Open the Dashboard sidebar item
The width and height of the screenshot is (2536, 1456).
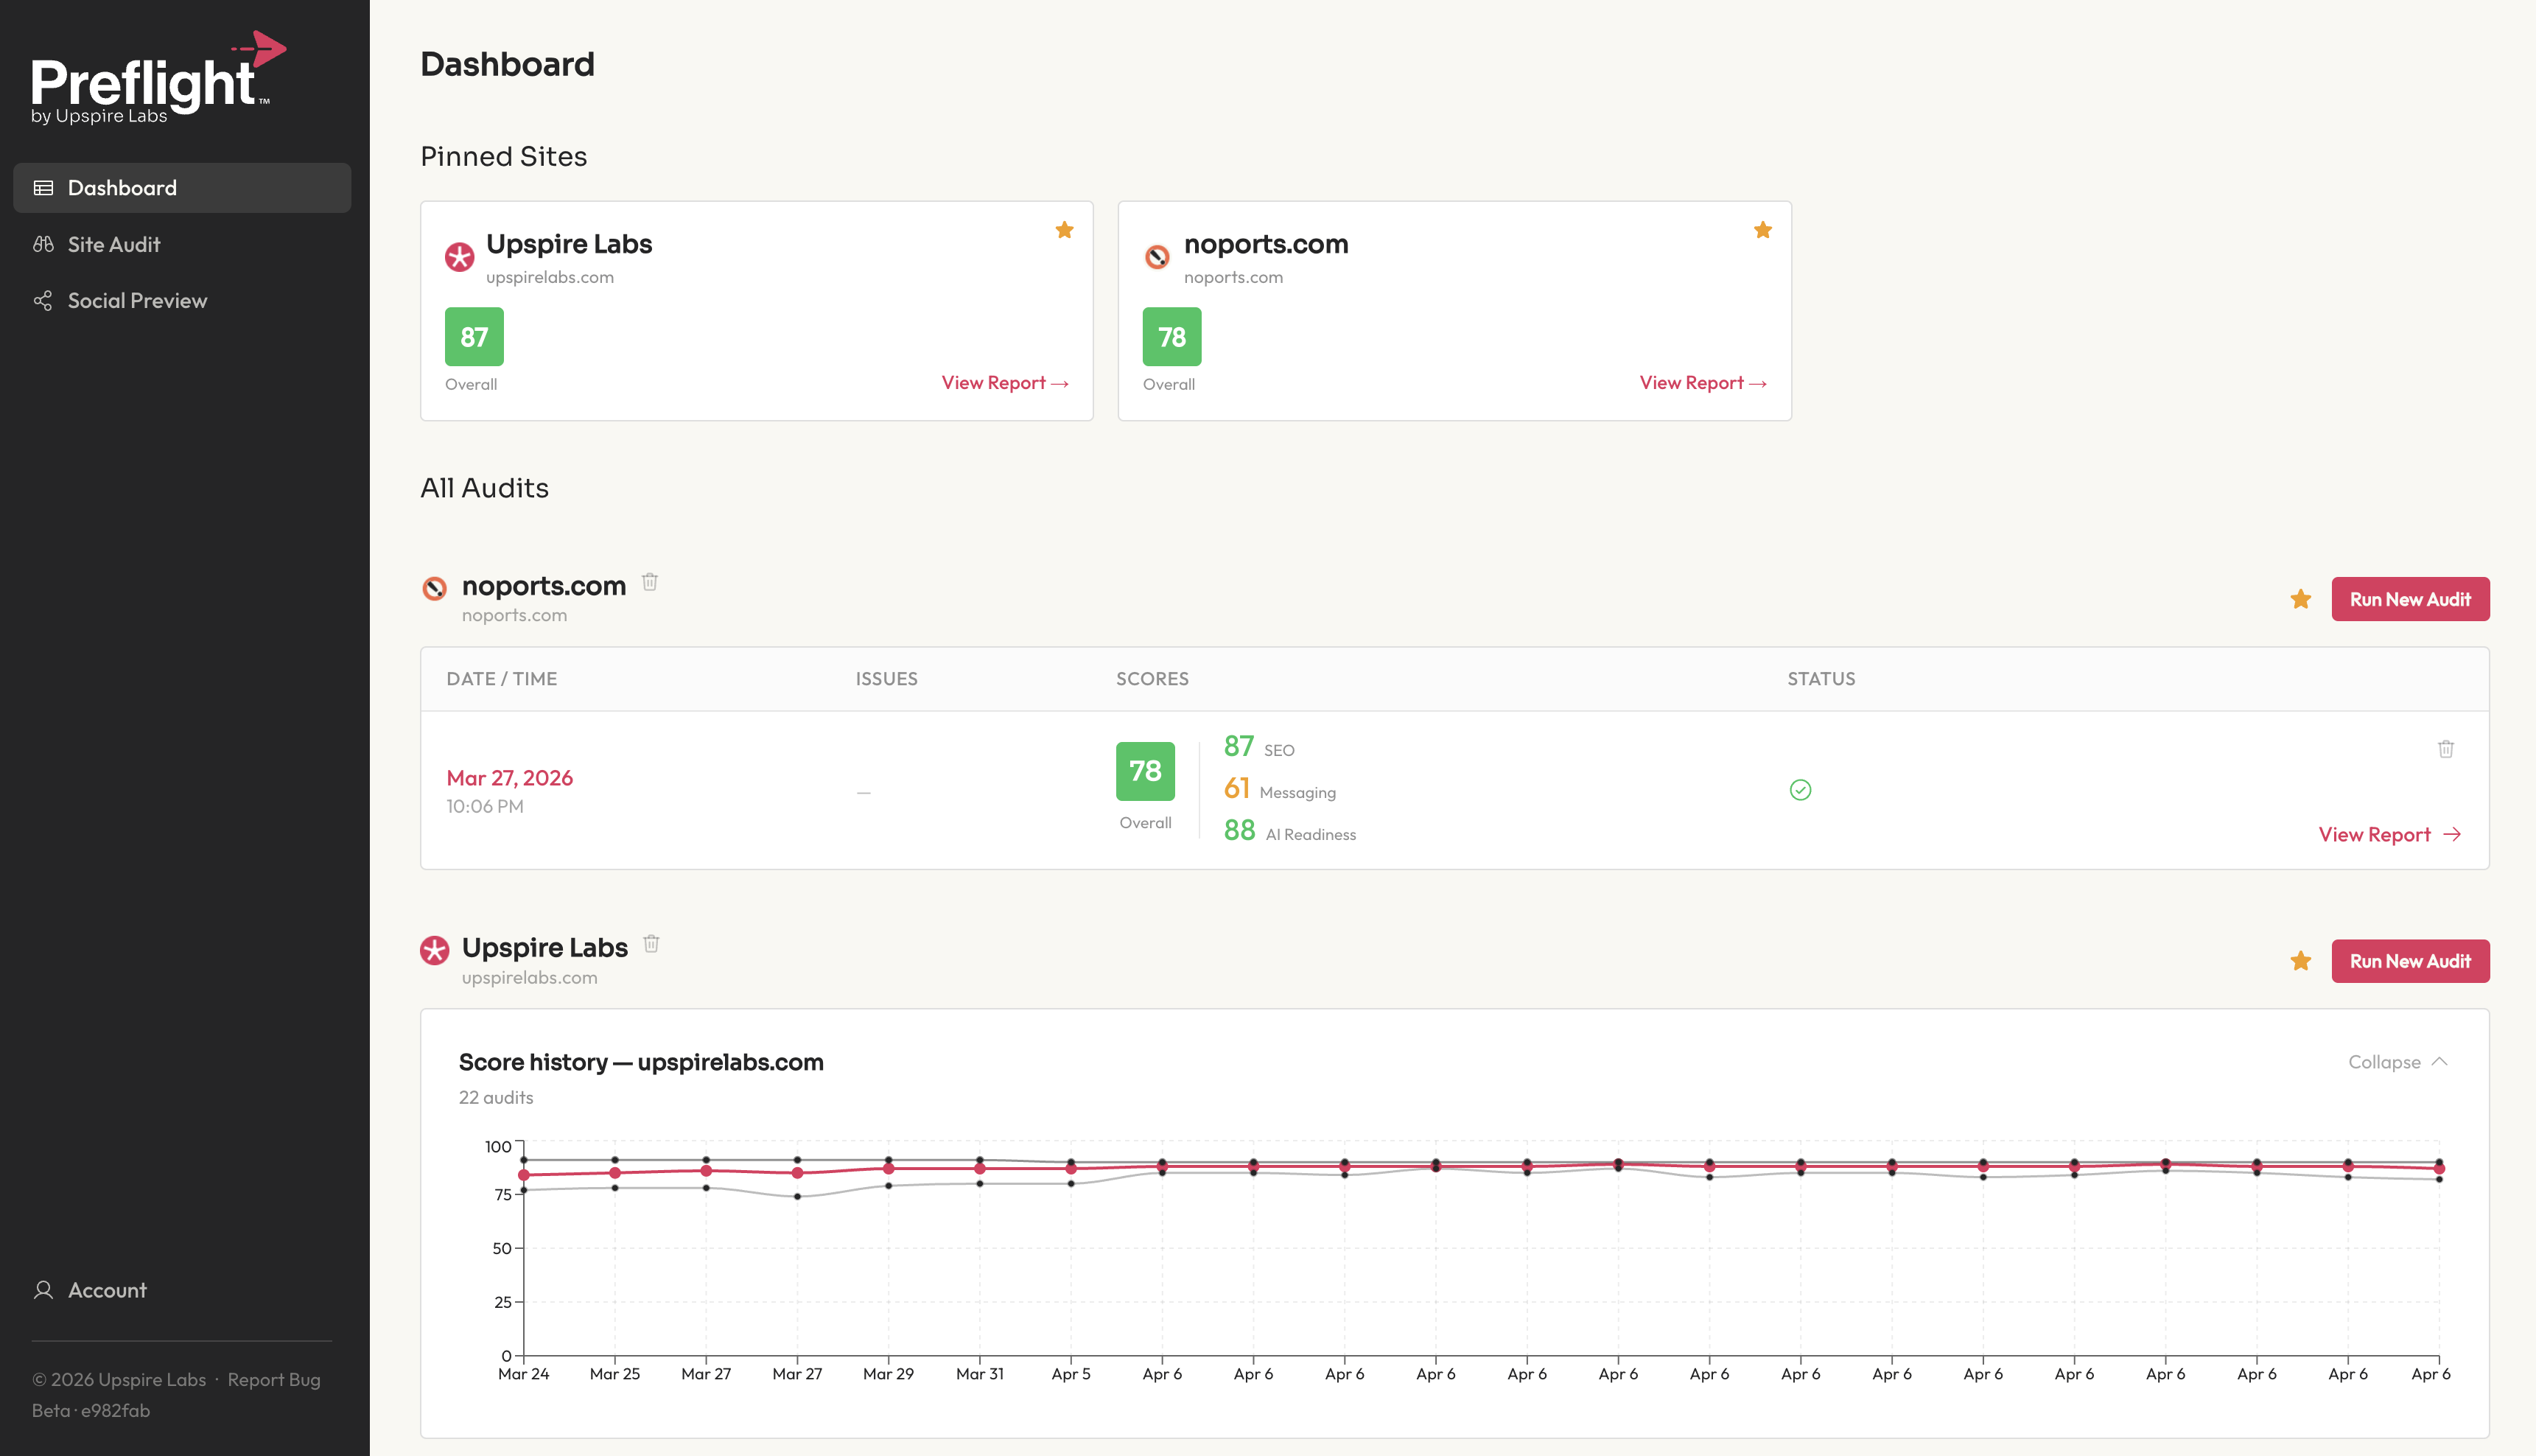[182, 188]
